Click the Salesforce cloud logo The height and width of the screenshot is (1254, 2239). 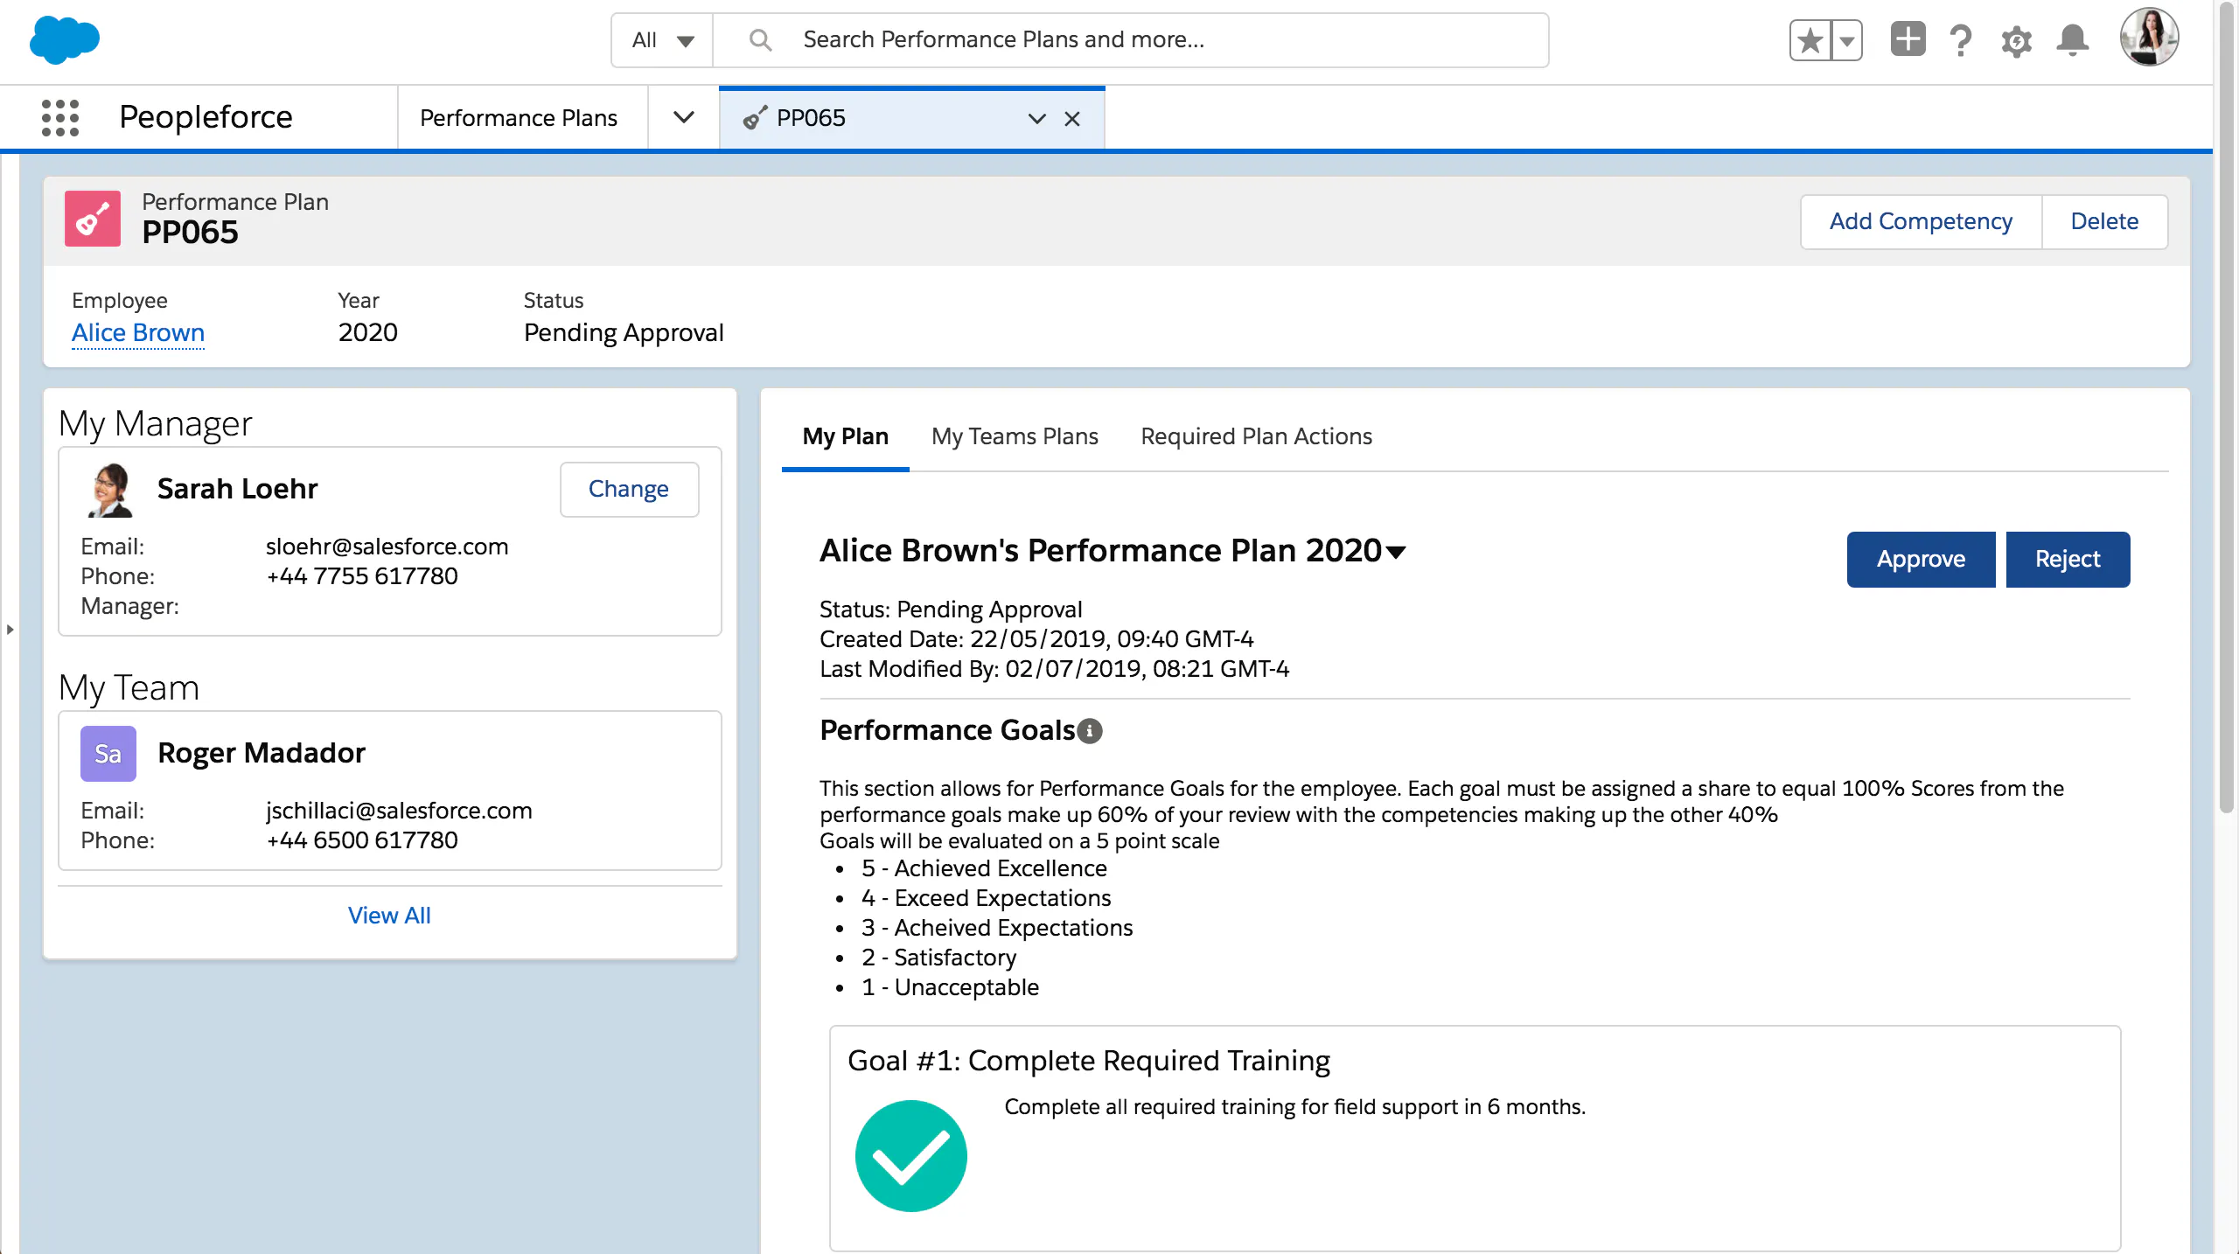pyautogui.click(x=64, y=39)
